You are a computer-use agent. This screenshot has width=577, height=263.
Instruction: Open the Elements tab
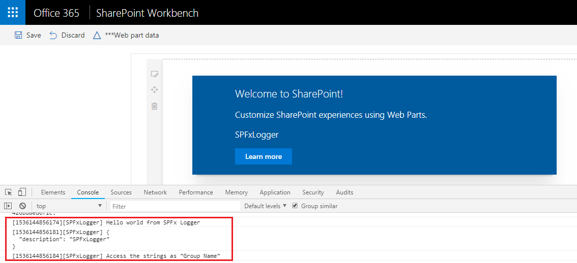pyautogui.click(x=53, y=192)
